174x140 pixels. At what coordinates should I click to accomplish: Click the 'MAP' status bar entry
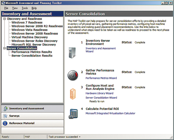(27, 137)
